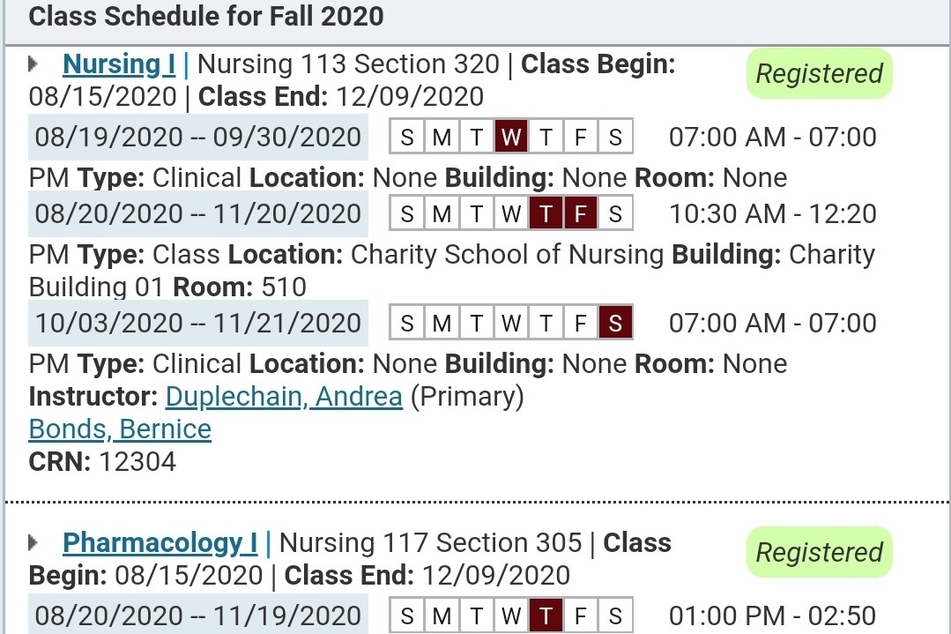This screenshot has width=951, height=634.
Task: Click highlighted Friday box in 08/20–11/20 class row
Action: pos(581,213)
